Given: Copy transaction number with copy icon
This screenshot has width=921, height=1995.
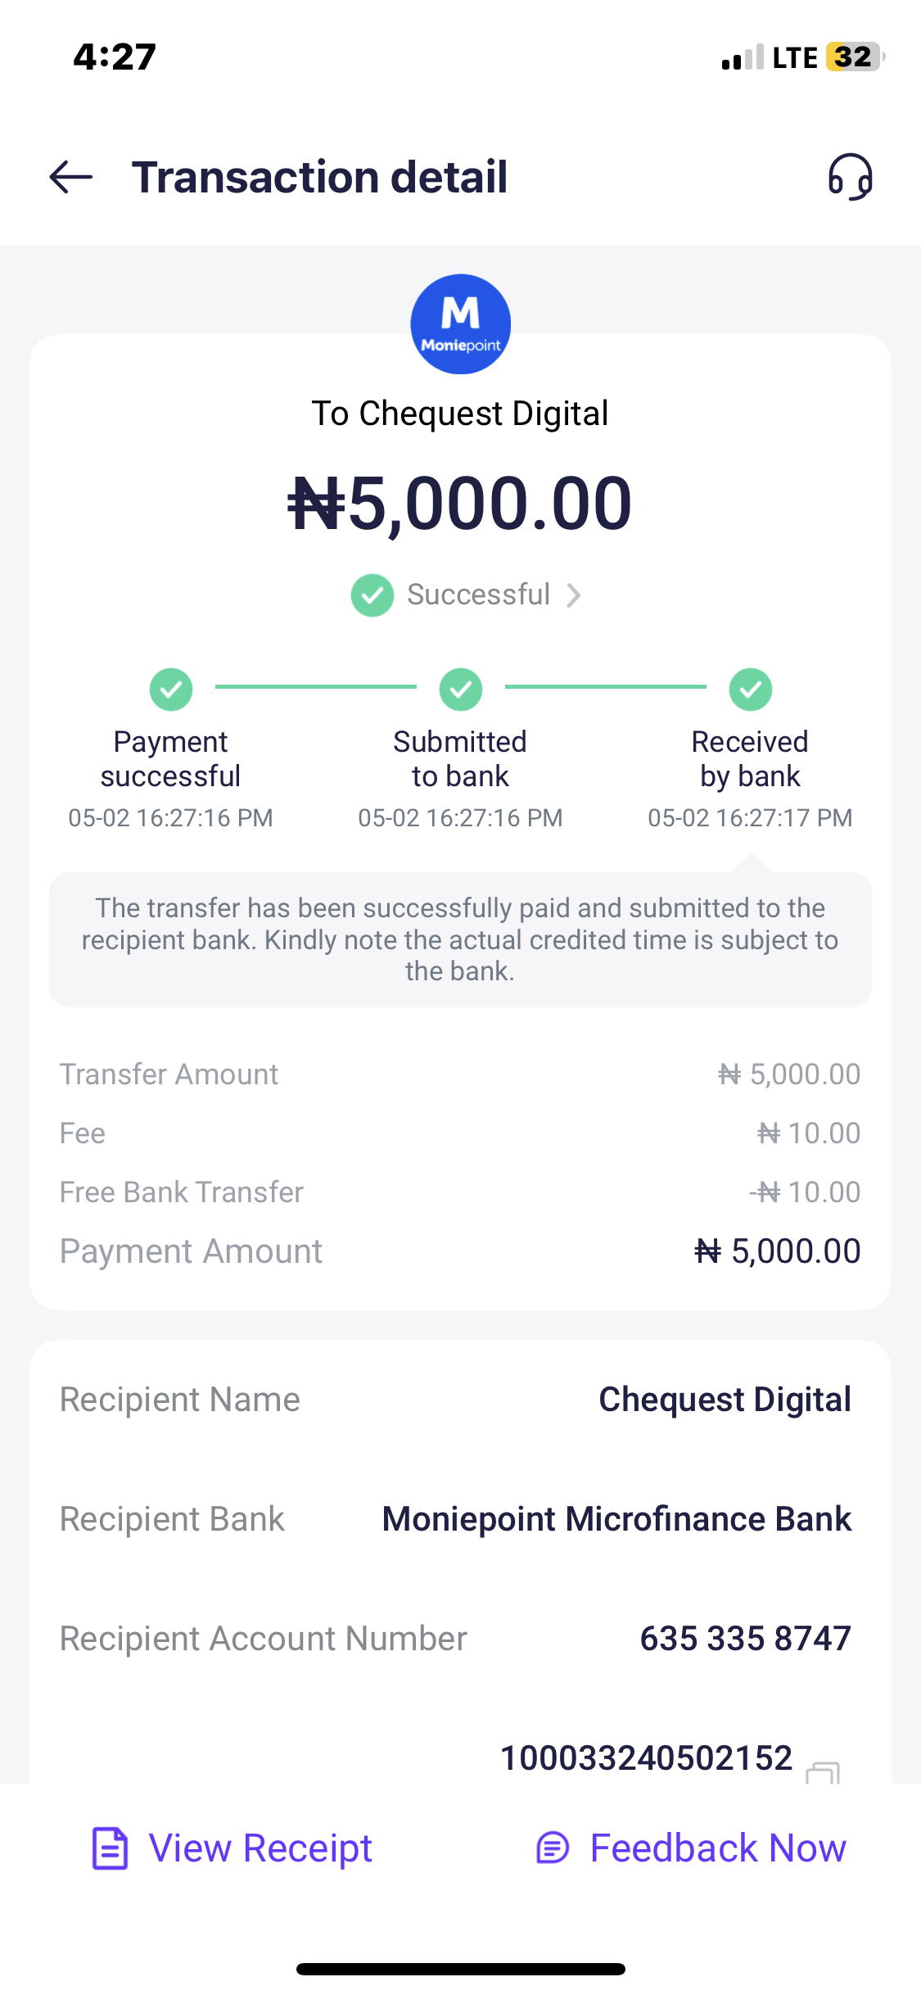Looking at the screenshot, I should pos(823,1772).
